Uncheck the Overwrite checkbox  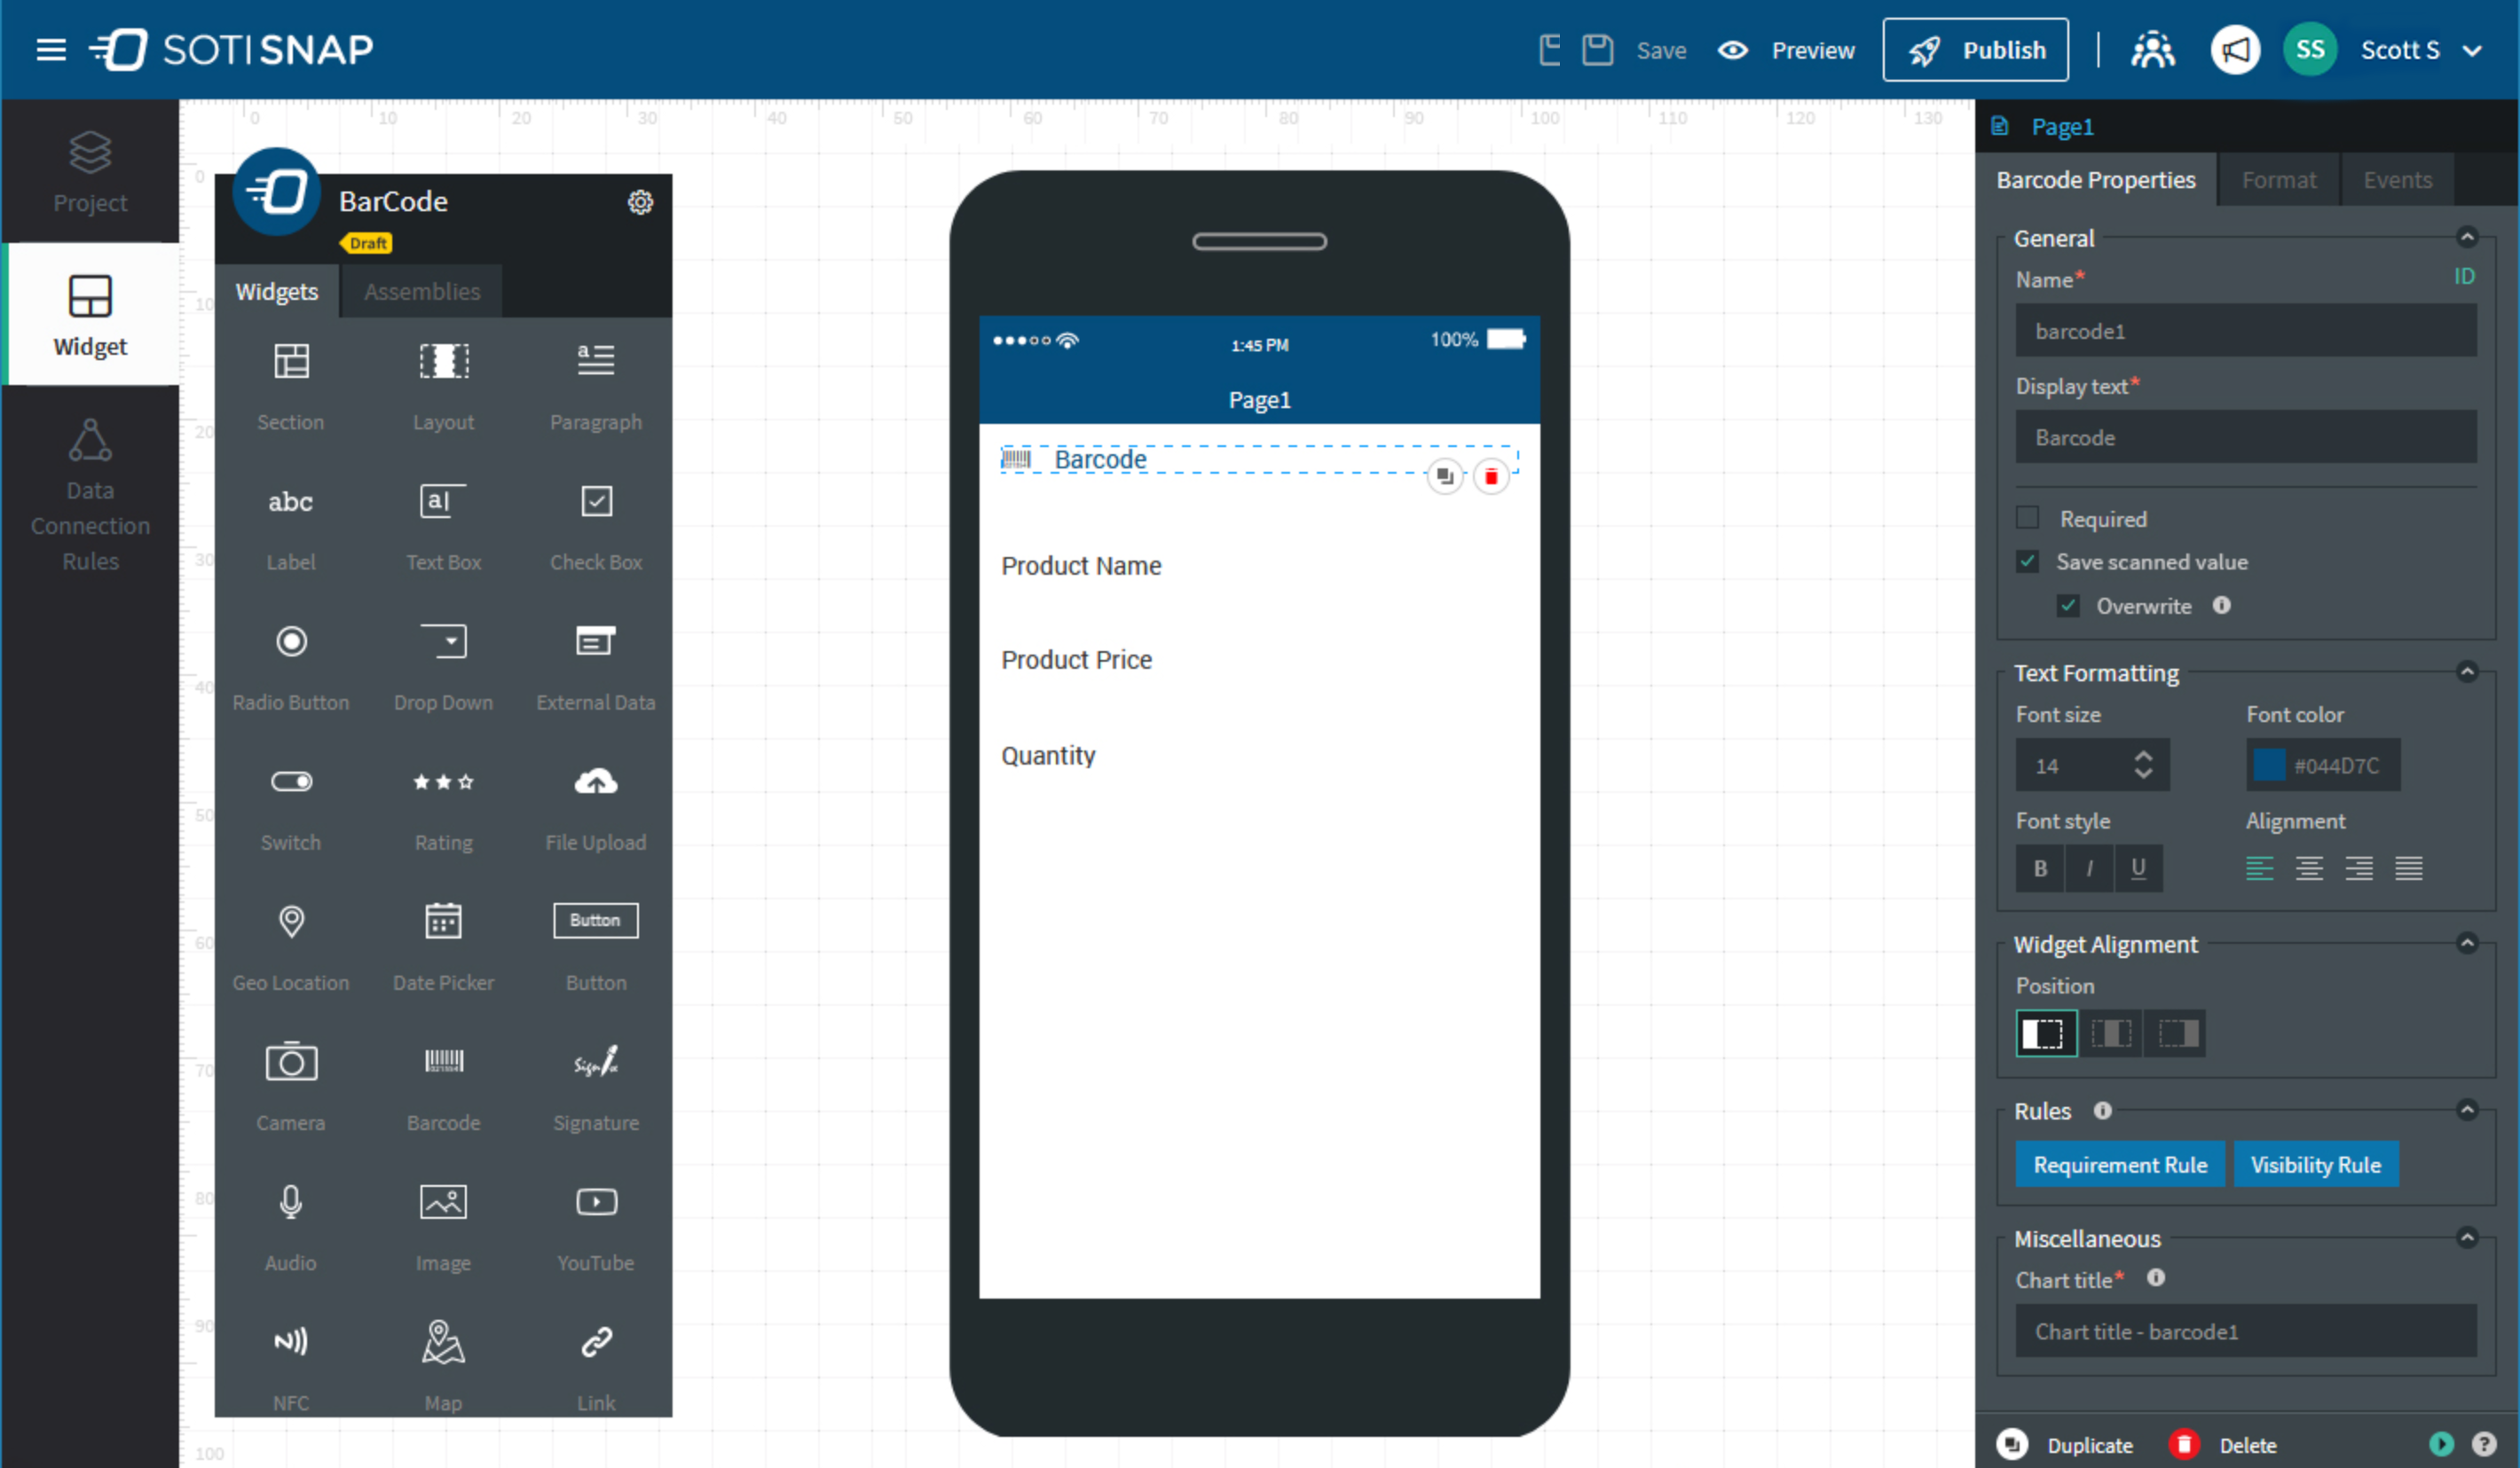2068,606
